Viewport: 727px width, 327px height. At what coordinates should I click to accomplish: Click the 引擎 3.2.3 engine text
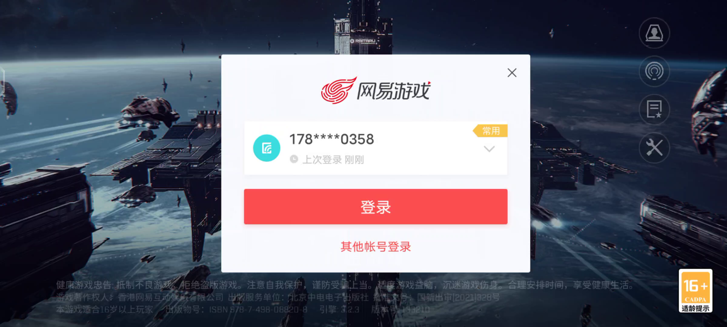tap(339, 309)
